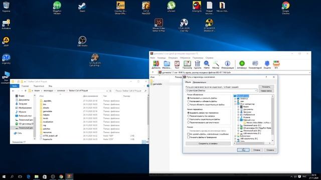Screen dimensions: 321x180
Task: Click the Защита (Protect) shield icon
Action: tap(267, 64)
